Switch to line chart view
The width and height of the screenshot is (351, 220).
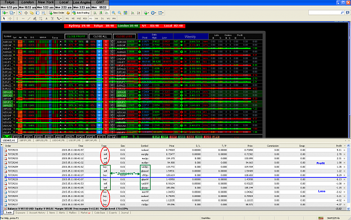point(107,13)
